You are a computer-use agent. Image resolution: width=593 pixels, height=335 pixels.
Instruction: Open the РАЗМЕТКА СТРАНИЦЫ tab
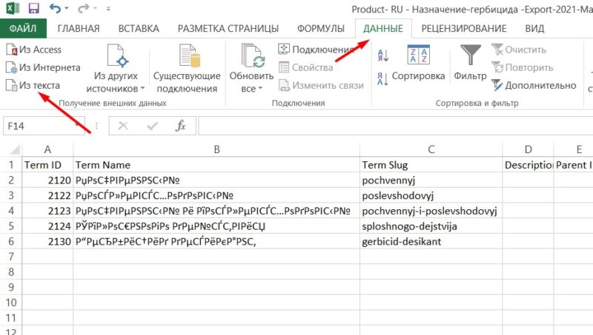pyautogui.click(x=228, y=29)
